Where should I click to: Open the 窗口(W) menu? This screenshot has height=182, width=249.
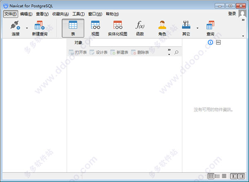coord(95,14)
